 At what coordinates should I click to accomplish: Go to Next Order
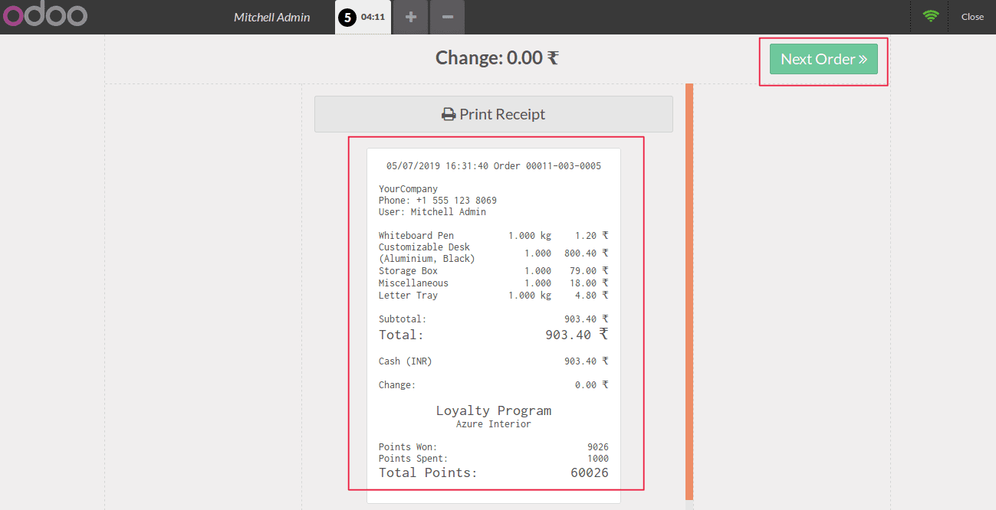[x=823, y=59]
